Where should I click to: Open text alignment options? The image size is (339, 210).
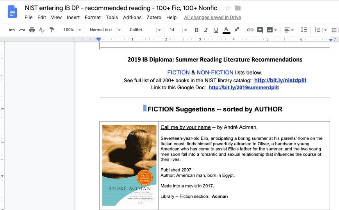(x=289, y=30)
